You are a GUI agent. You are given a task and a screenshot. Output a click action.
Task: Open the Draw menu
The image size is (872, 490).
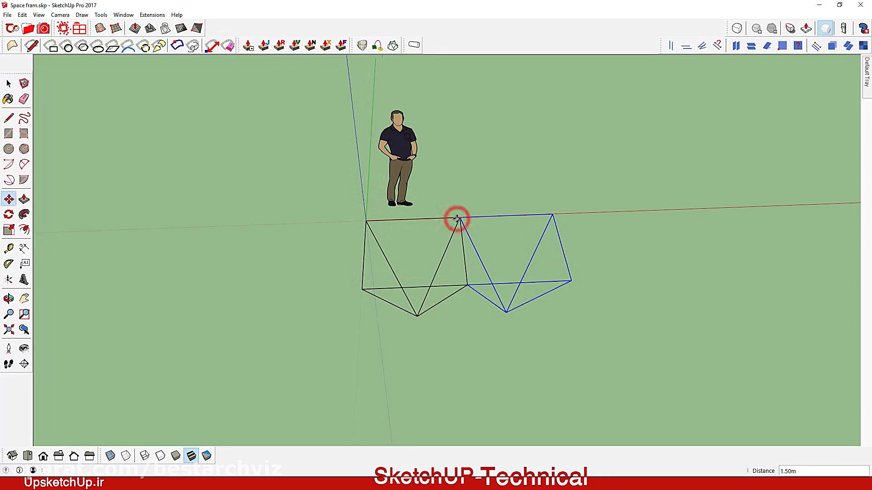[x=82, y=15]
